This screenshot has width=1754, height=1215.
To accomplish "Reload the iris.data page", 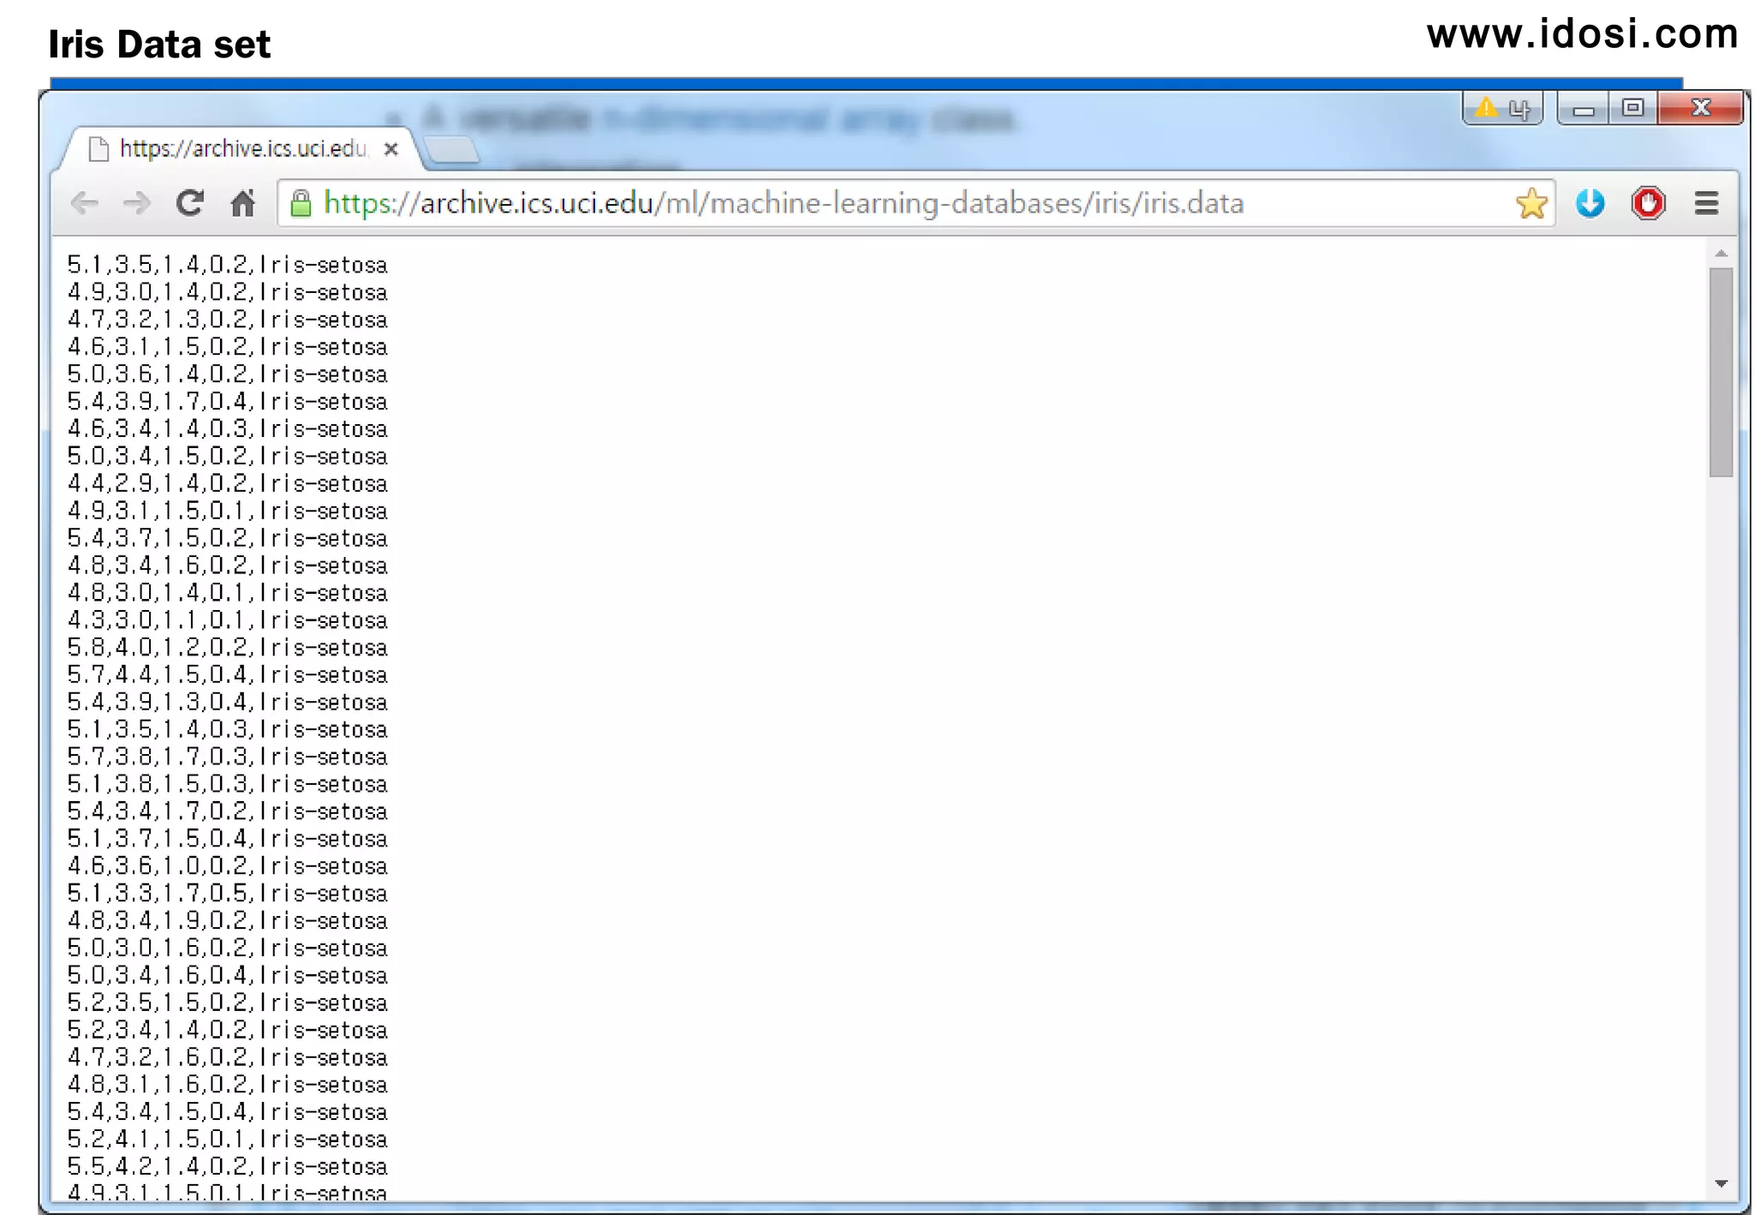I will tap(189, 203).
